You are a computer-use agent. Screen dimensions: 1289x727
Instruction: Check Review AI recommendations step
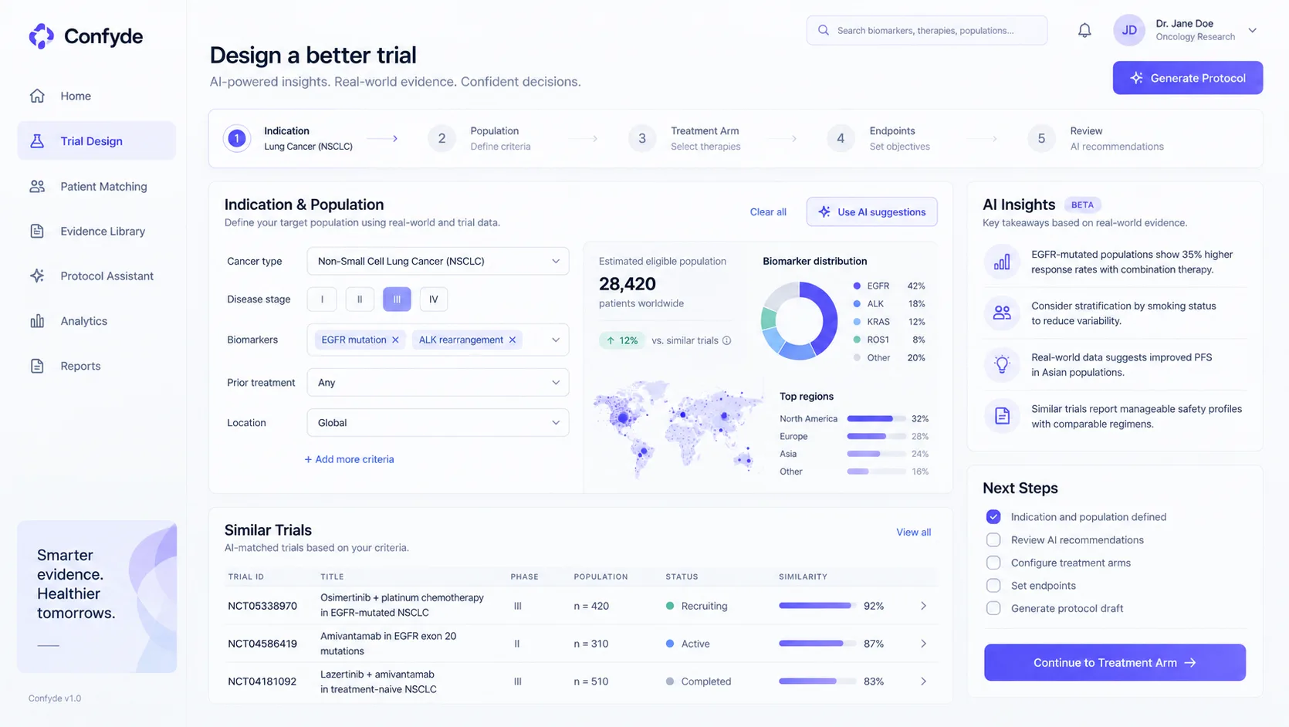click(x=993, y=539)
